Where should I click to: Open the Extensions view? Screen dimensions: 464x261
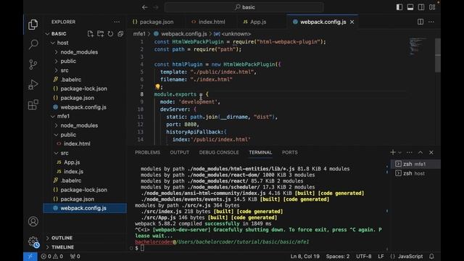(33, 104)
